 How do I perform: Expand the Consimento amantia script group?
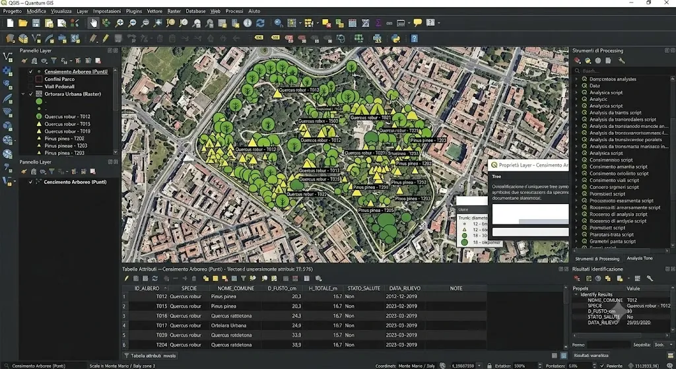click(576, 166)
